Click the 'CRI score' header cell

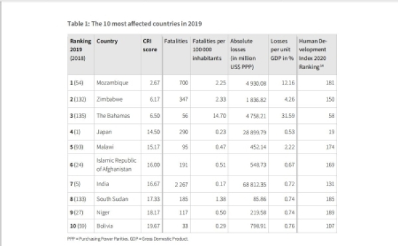point(151,55)
